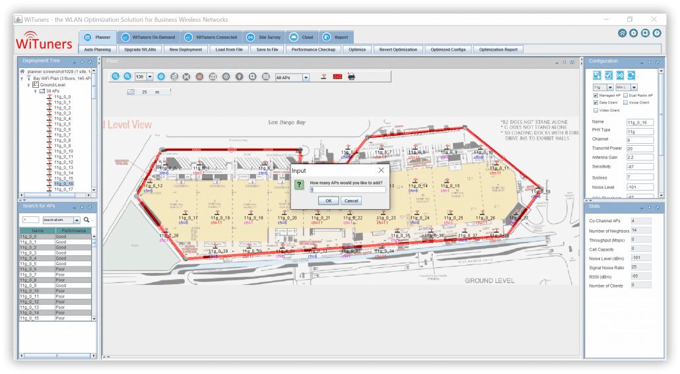Switch to the Report tab
Image resolution: width=680 pixels, height=374 pixels.
[x=336, y=38]
